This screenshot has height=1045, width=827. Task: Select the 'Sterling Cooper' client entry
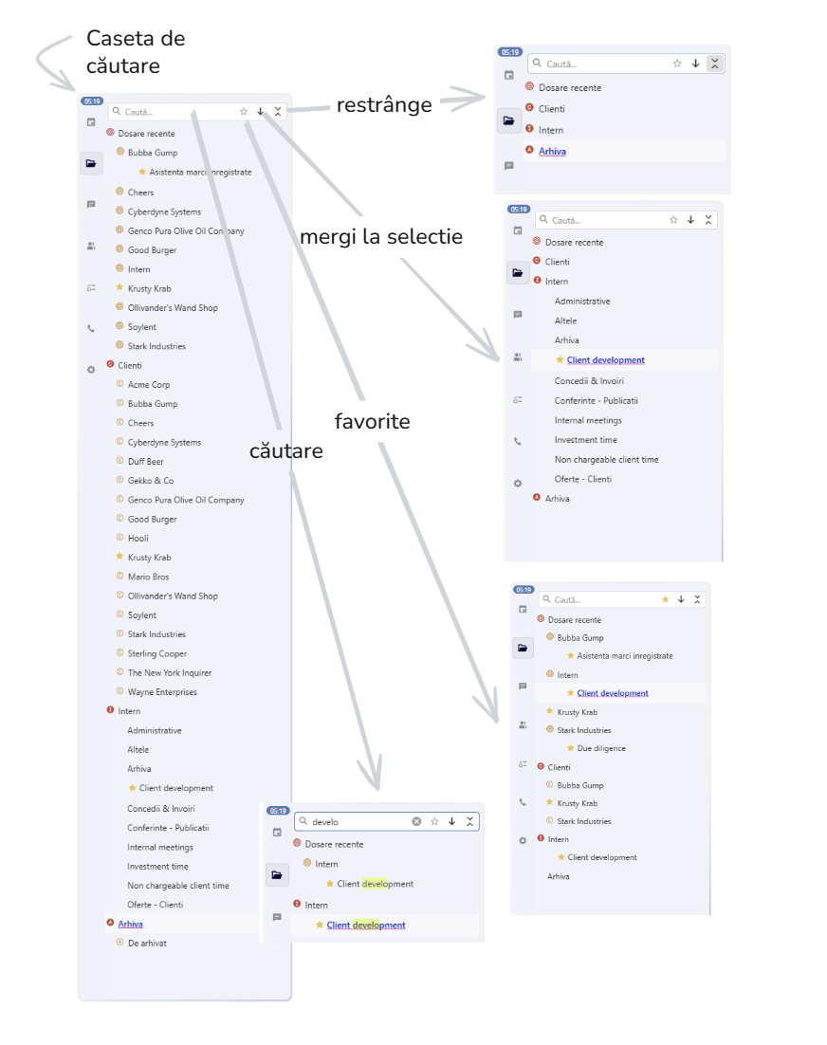(x=157, y=653)
